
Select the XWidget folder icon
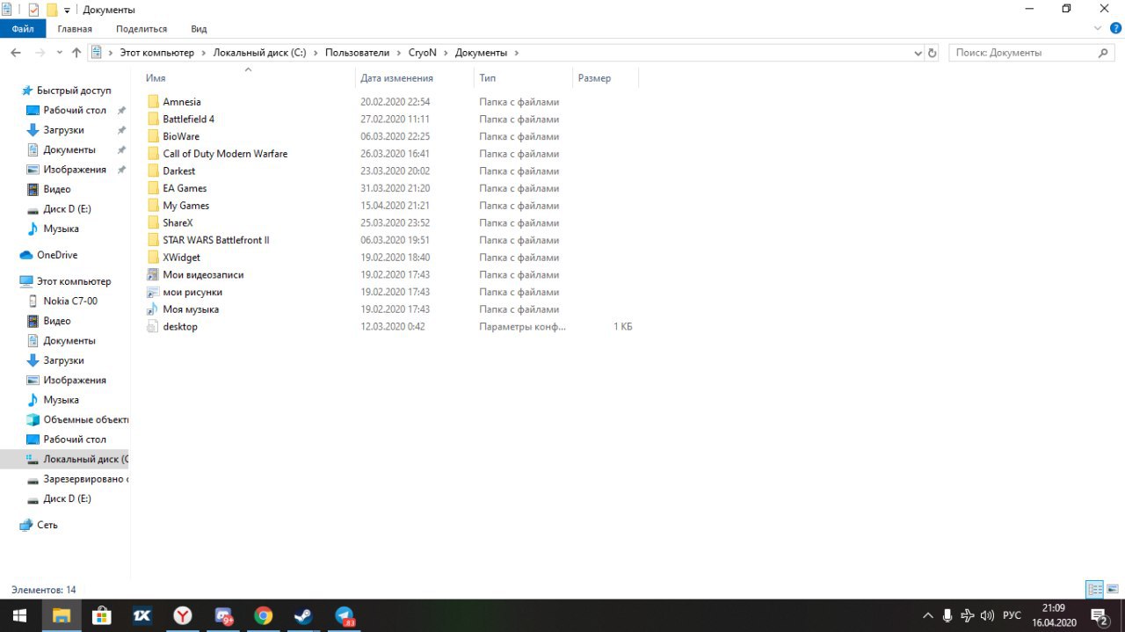click(154, 258)
